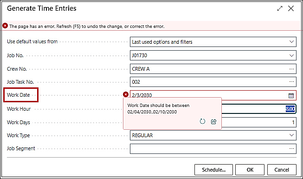The image size is (303, 179).
Task: Click the Job No. field showing J01730
Action: tap(213, 56)
